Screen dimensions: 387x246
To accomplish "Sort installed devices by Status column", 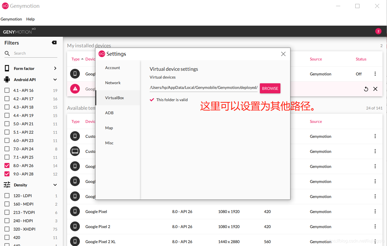I will 361,59.
